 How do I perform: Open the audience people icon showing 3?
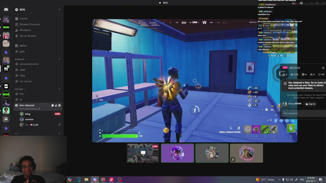coord(284,74)
